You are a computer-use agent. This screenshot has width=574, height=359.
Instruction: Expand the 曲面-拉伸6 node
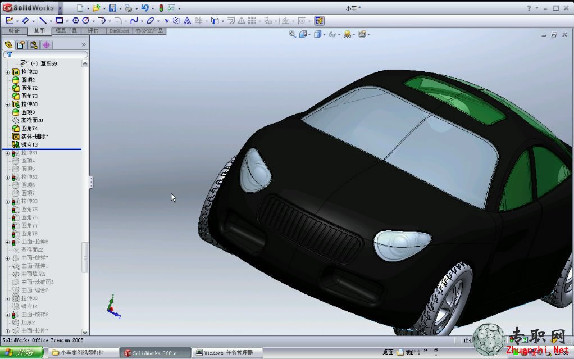point(7,242)
